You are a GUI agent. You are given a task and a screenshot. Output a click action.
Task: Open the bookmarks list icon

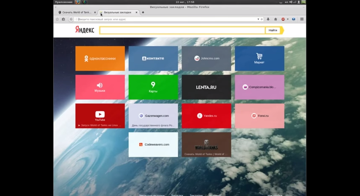pos(63,19)
